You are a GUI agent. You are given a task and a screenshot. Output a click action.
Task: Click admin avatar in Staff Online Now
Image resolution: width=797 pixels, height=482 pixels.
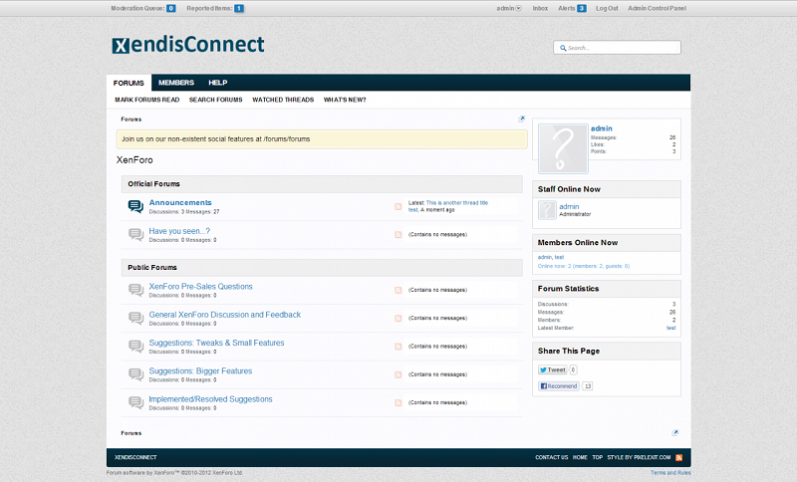tap(547, 210)
